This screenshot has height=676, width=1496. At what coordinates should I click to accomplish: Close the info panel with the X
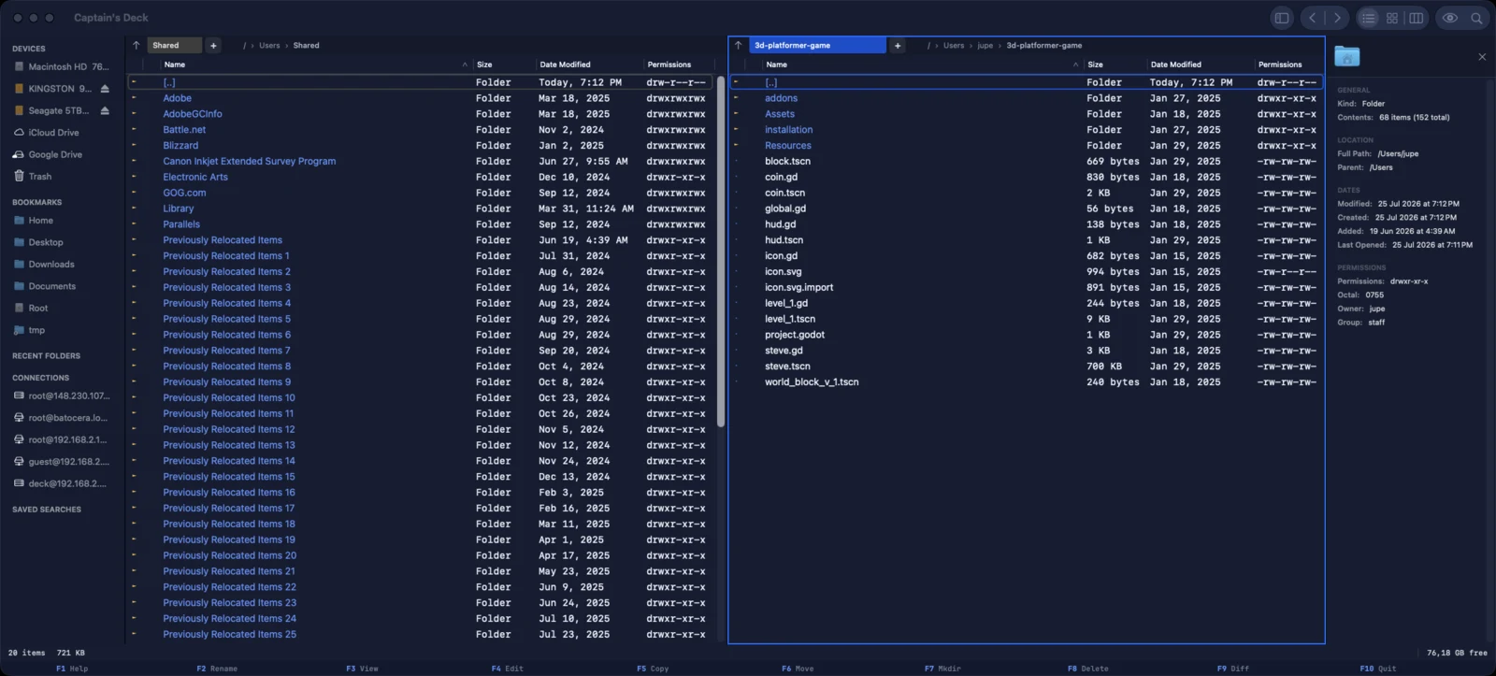tap(1482, 57)
